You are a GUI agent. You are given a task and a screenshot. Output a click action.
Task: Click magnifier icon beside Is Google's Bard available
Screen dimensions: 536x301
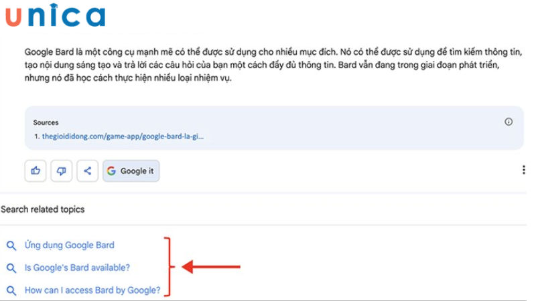(11, 268)
